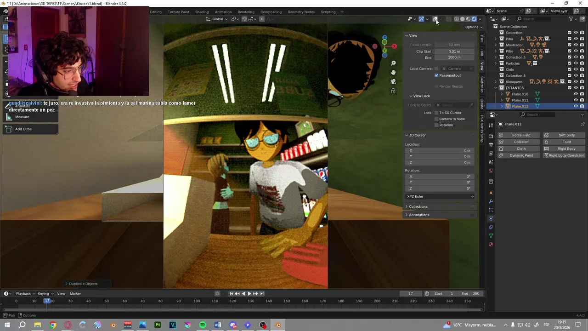Screen dimensions: 588x331
Task: Open the Physics properties tab icon
Action: pos(491,218)
